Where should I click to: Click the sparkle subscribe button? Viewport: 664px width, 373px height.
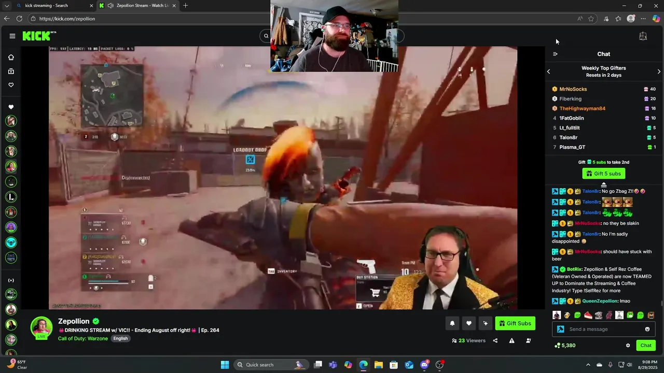[485, 323]
